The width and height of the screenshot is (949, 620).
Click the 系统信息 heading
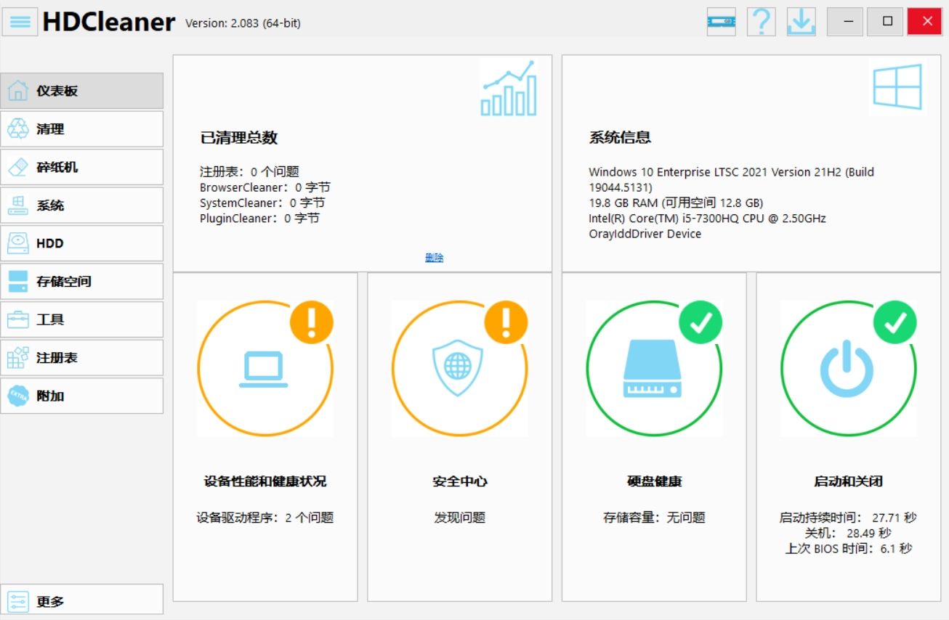620,137
